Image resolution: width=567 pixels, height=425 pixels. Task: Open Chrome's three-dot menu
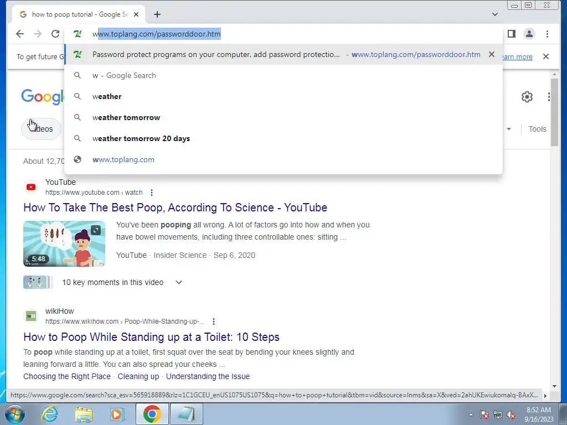point(547,34)
